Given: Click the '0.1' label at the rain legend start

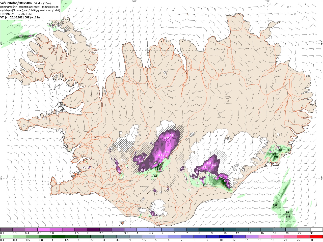Looking at the screenshot, I should [2, 240].
